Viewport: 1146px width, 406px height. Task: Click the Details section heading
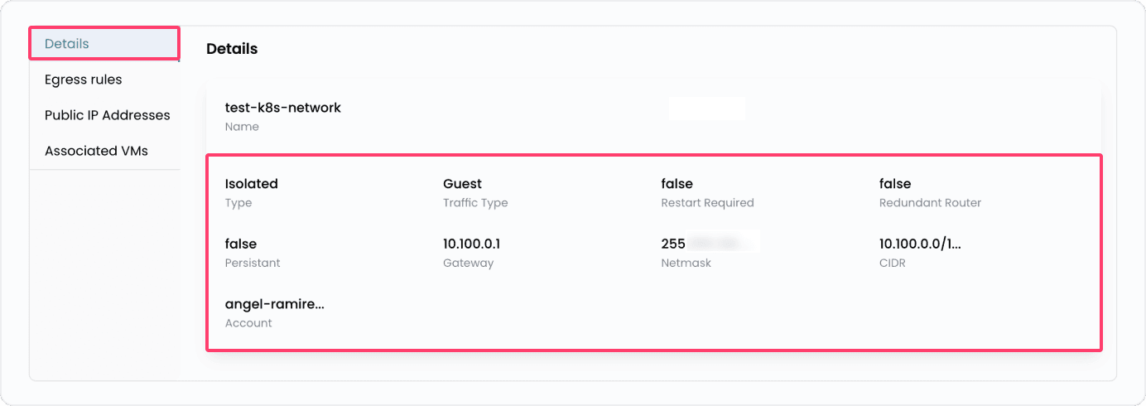tap(232, 49)
